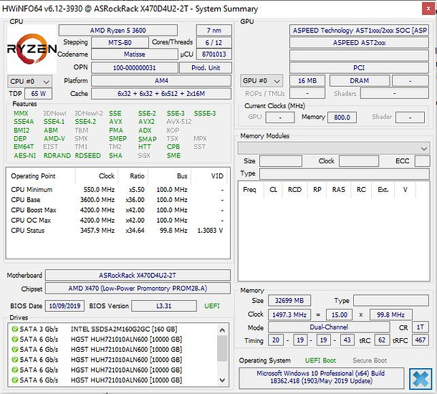
Task: Click the AMD Ryzen 5 3600 name field
Action: point(118,30)
